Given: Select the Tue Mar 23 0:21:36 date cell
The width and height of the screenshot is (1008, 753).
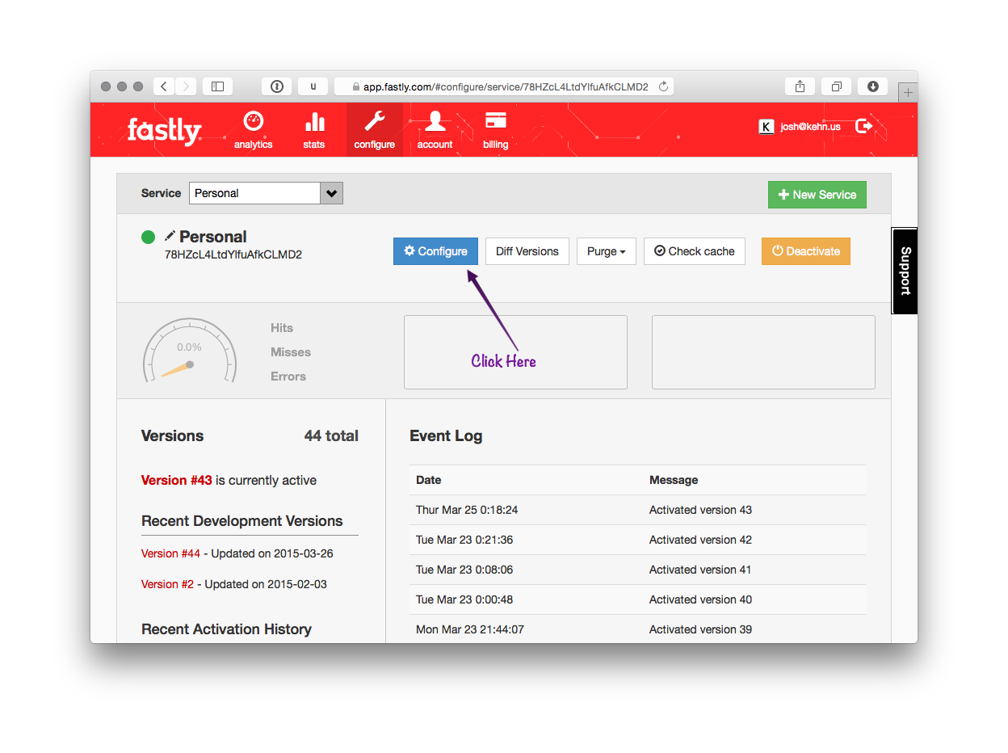Looking at the screenshot, I should click(x=464, y=540).
